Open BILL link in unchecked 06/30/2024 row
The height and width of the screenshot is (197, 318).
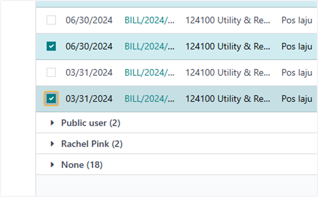(x=149, y=20)
